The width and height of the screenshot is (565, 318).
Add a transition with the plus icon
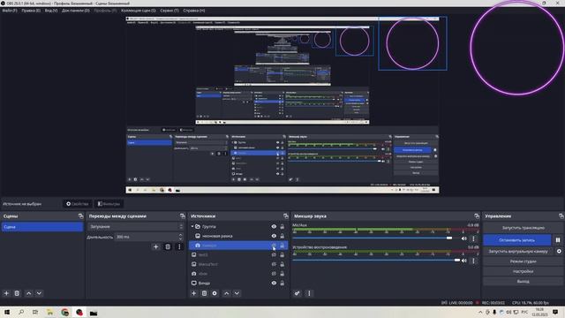coord(156,246)
